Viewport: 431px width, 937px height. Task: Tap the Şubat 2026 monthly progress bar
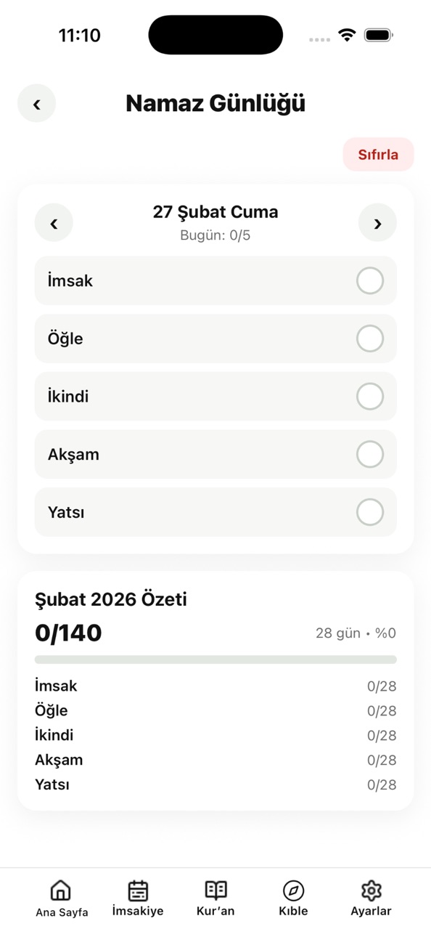(215, 660)
